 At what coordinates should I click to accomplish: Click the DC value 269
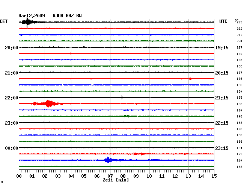(239, 22)
